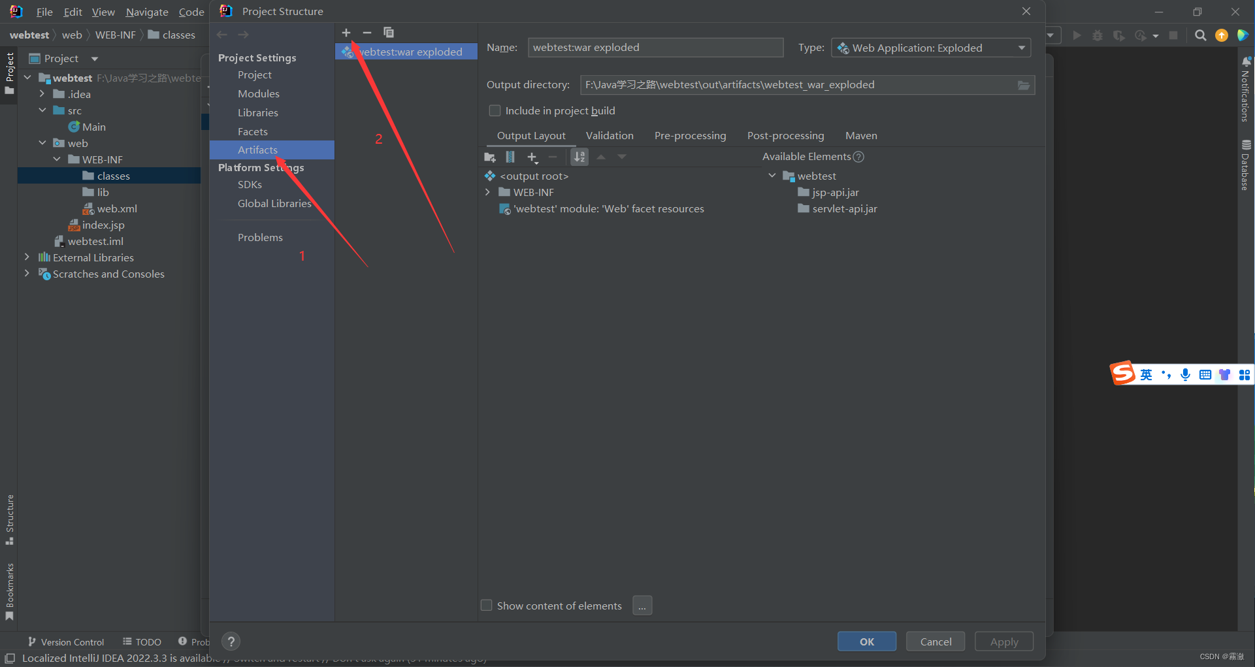1255x667 pixels.
Task: Expand the WEB-INF node in output layout
Action: (487, 192)
